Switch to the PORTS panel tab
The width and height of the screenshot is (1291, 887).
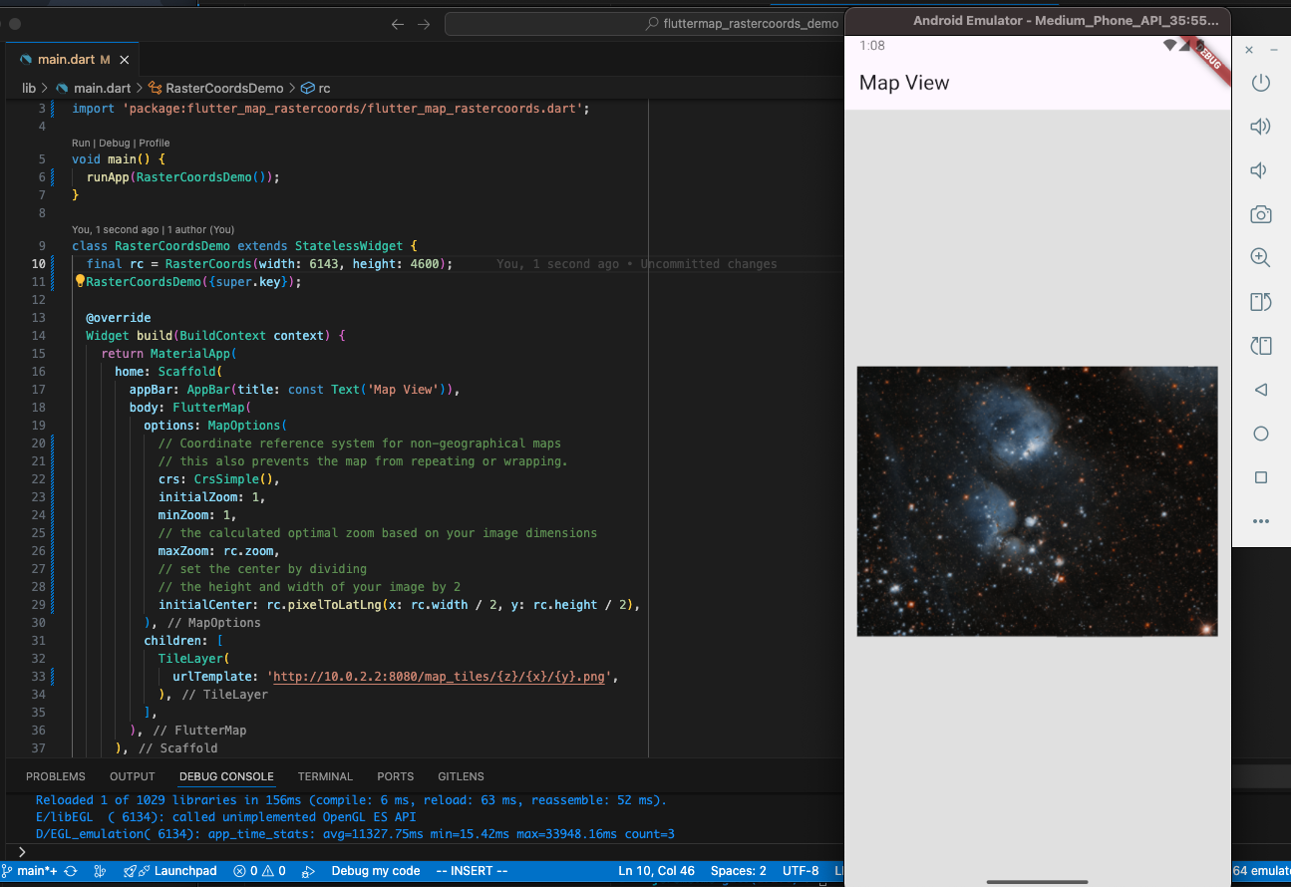395,776
